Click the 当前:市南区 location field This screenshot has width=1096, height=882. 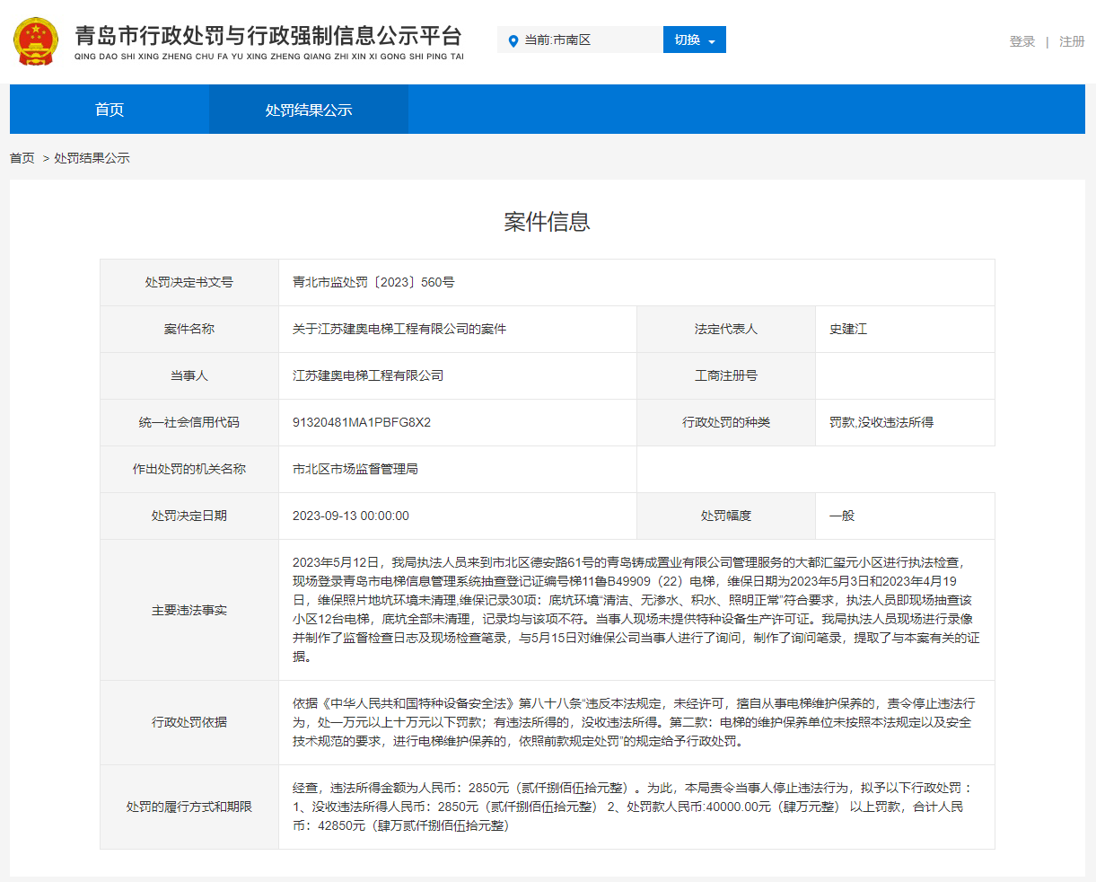tap(579, 40)
